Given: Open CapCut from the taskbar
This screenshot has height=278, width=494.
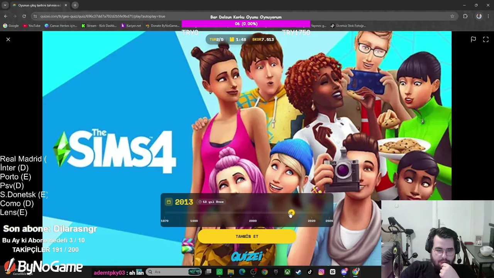Looking at the screenshot, I should click(x=332, y=272).
